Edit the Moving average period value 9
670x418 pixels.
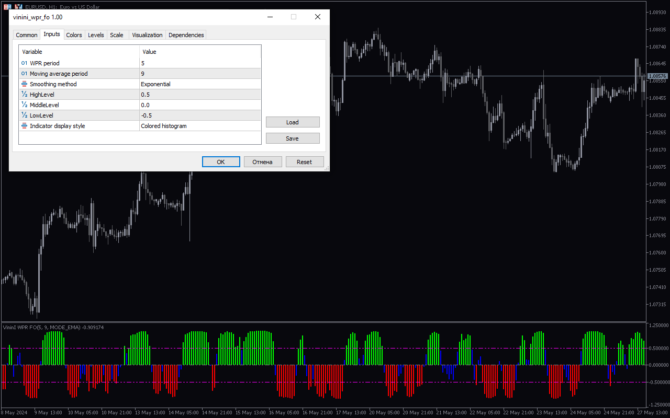pyautogui.click(x=200, y=74)
